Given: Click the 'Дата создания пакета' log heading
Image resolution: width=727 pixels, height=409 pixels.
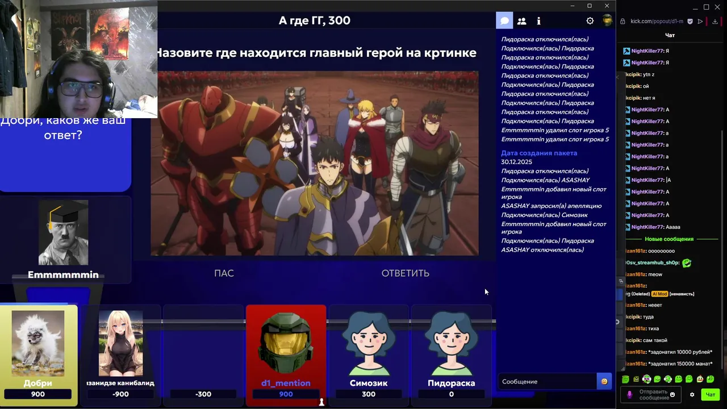Looking at the screenshot, I should click(x=539, y=153).
